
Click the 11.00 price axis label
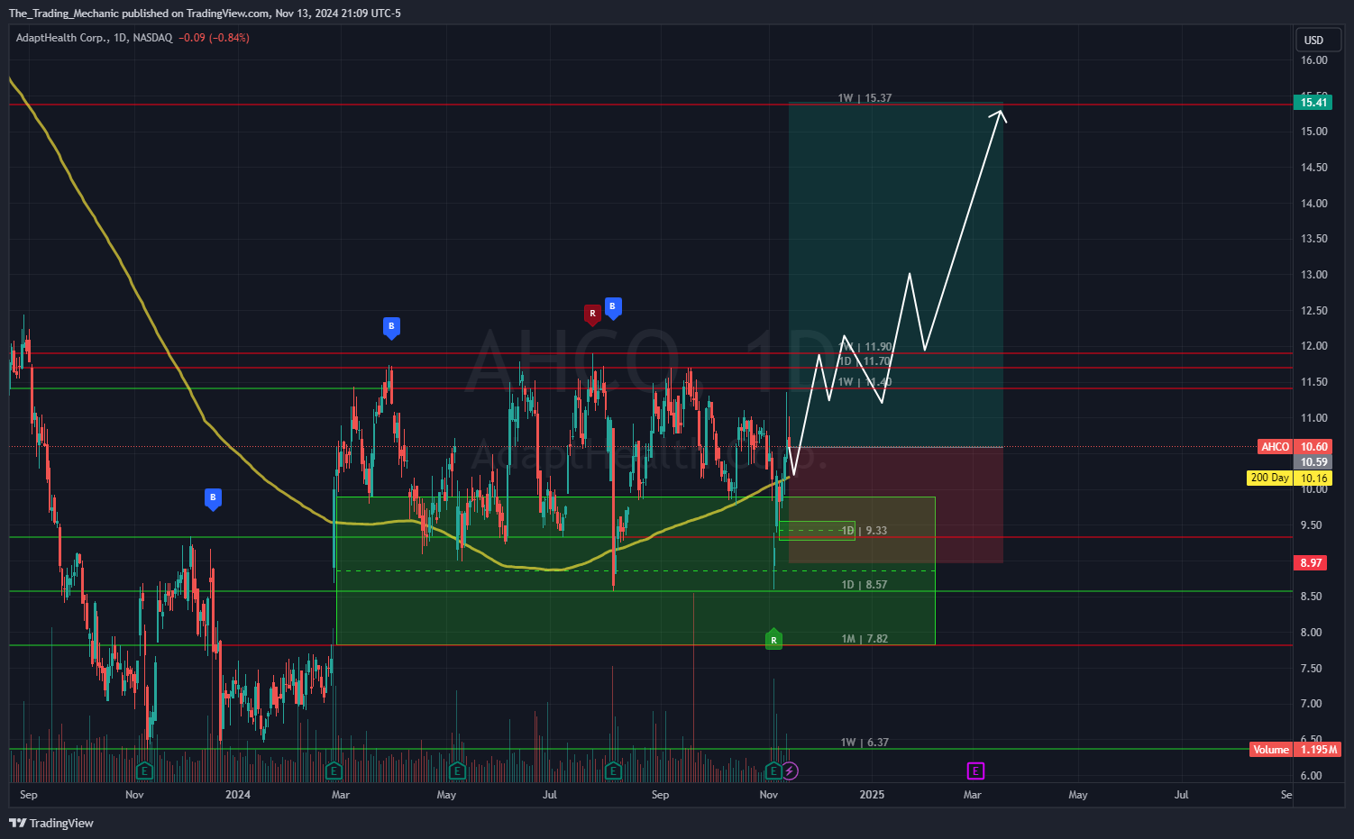click(x=1313, y=418)
